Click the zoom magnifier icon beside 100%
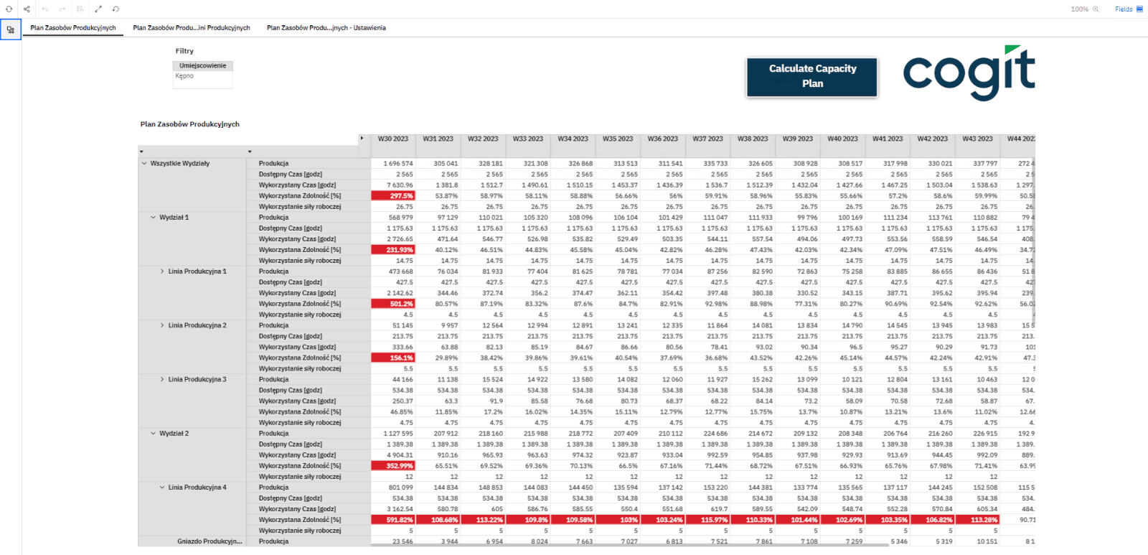This screenshot has height=555, width=1148. coord(1096,9)
